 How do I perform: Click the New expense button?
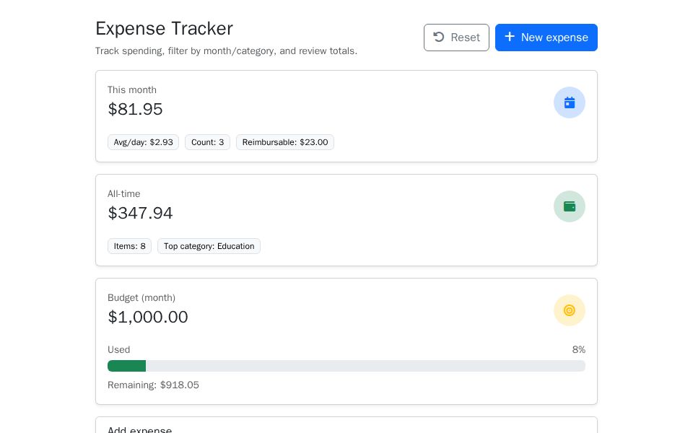pos(546,38)
